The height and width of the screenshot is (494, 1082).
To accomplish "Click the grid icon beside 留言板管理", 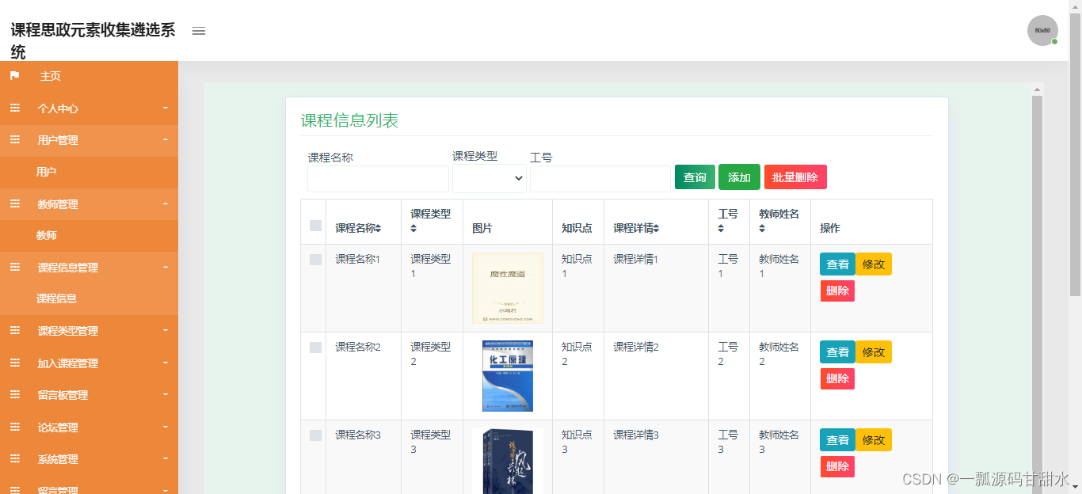I will tap(14, 394).
